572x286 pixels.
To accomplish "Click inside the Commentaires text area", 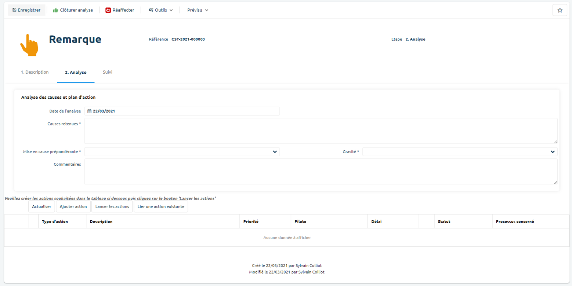I will (321, 171).
